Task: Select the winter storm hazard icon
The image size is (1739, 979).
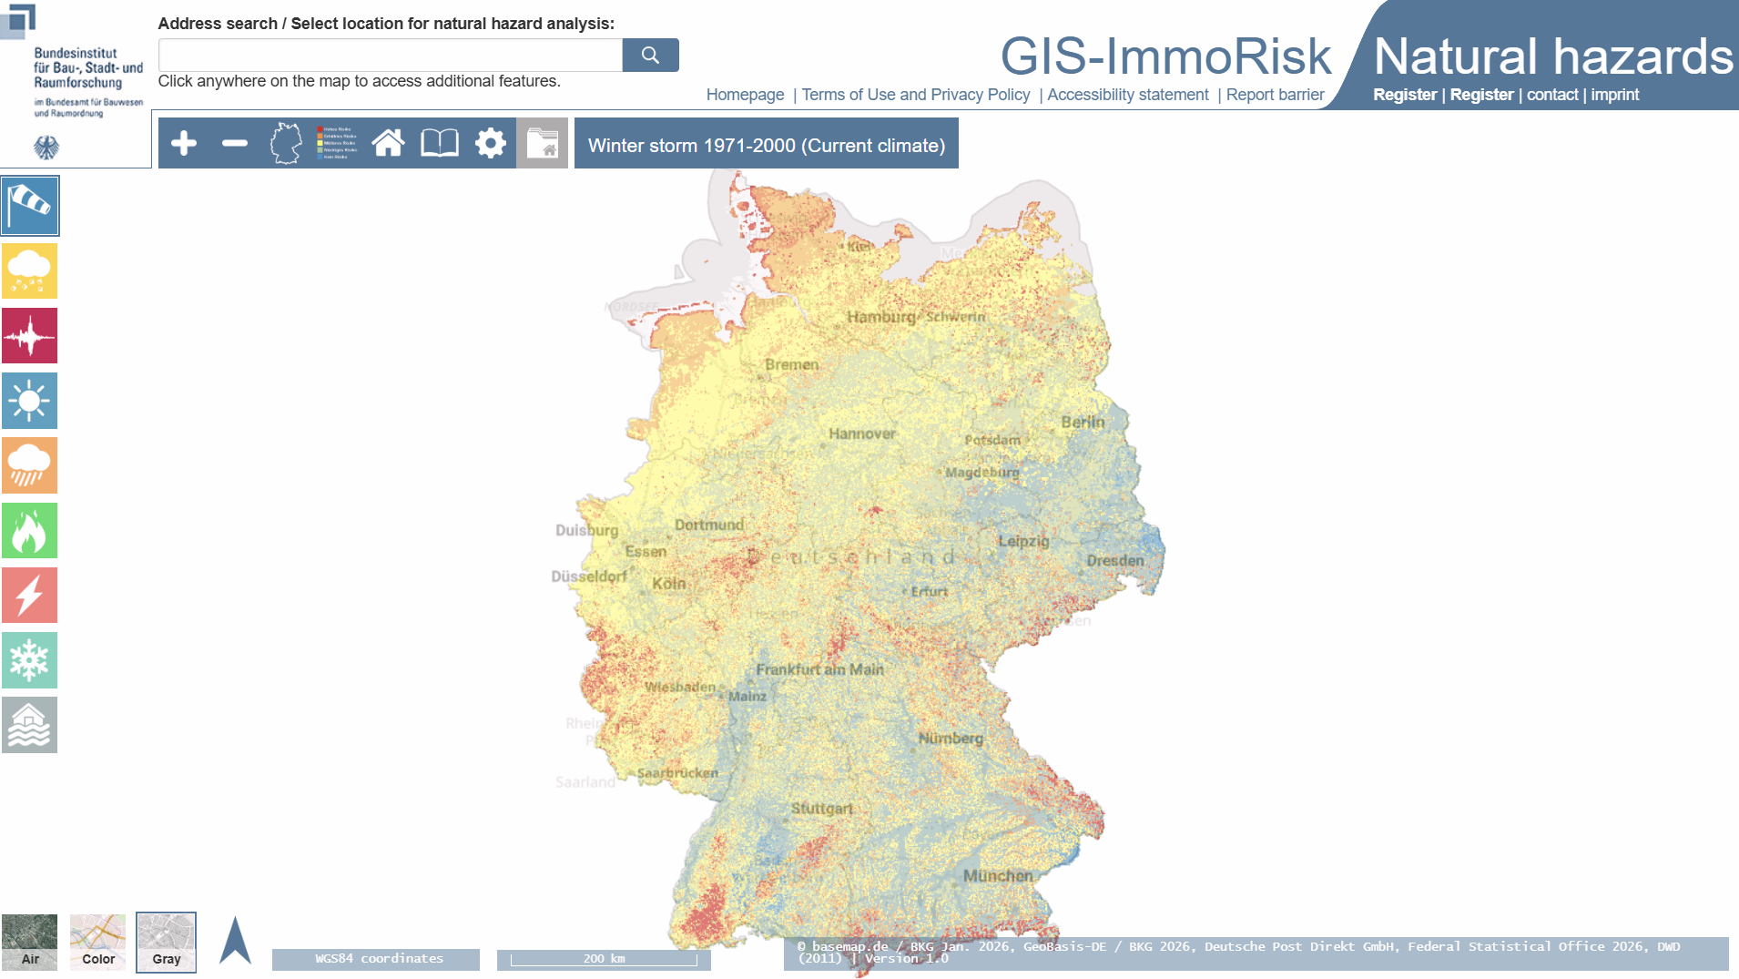Action: coord(30,206)
